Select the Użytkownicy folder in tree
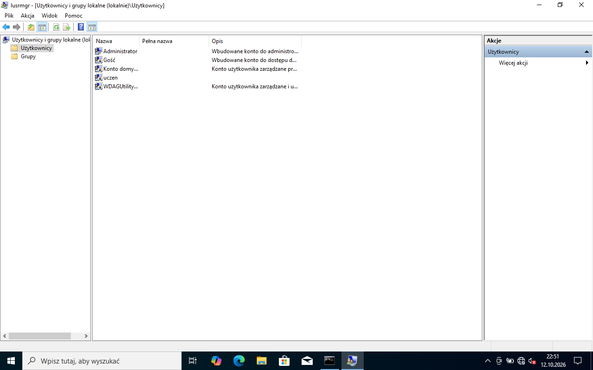The width and height of the screenshot is (593, 370). pyautogui.click(x=36, y=48)
